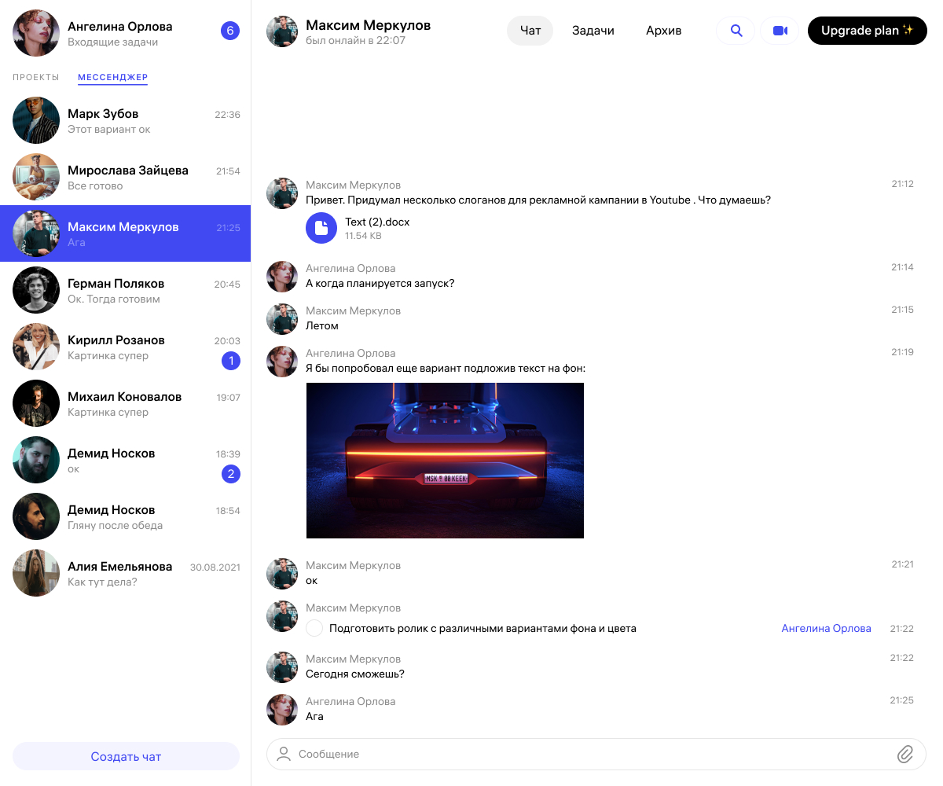Open chat with Марк Зубов
This screenshot has height=786, width=943.
tap(126, 121)
